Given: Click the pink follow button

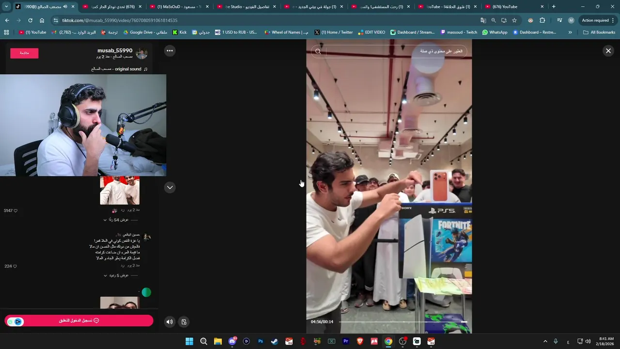Looking at the screenshot, I should click(x=24, y=53).
